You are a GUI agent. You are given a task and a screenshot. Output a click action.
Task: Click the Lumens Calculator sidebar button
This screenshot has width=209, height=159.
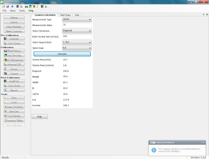point(14,107)
